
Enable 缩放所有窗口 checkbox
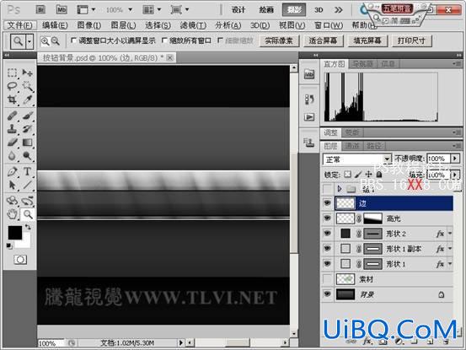[164, 40]
